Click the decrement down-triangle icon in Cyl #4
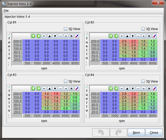The height and width of the screenshot is (140, 166). 133,89
